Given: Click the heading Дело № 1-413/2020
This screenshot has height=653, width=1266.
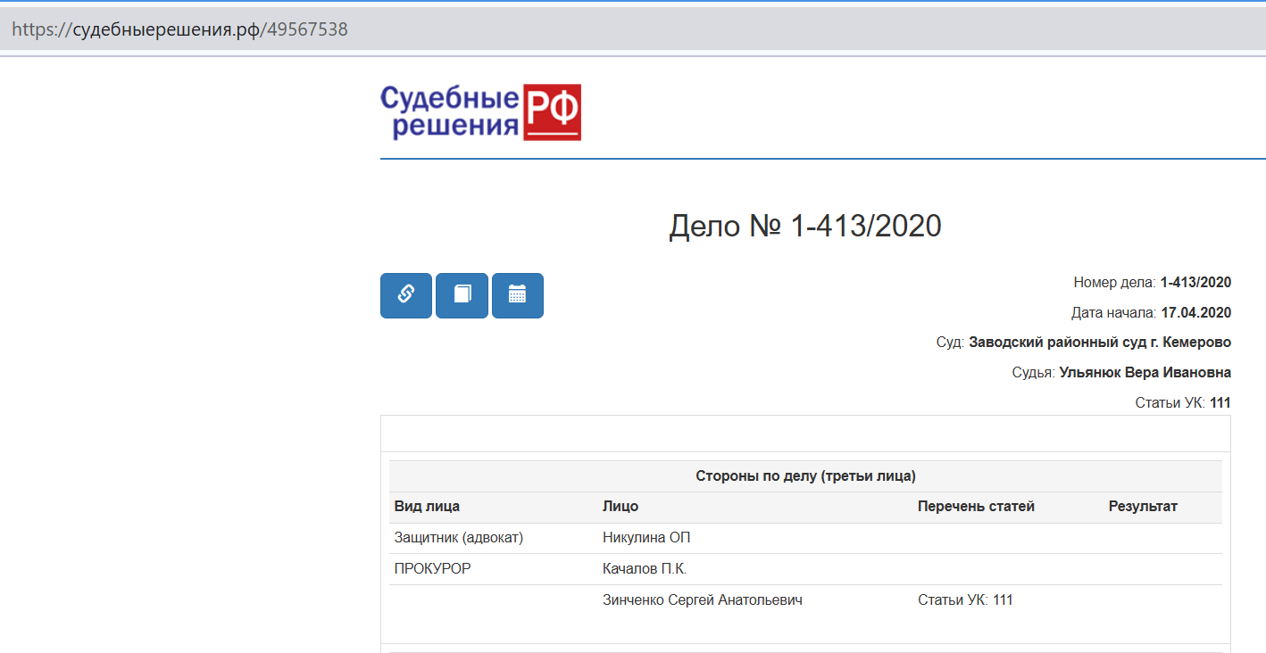Looking at the screenshot, I should pyautogui.click(x=804, y=227).
